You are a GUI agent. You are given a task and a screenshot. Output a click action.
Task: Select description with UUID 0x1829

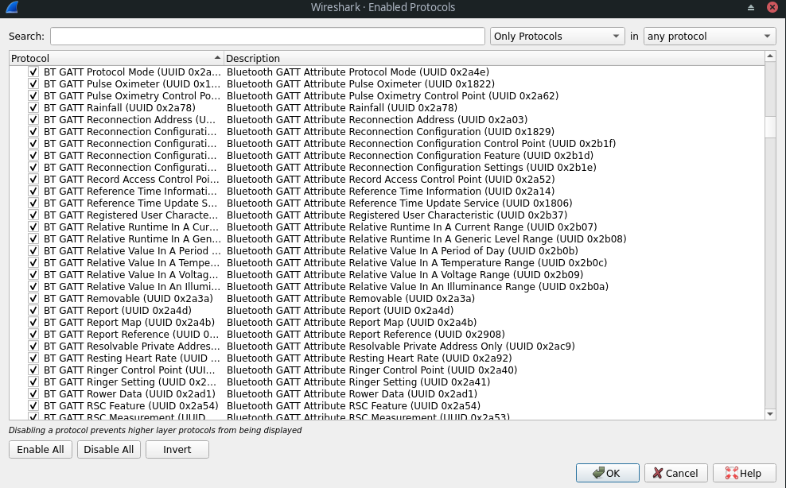pos(391,132)
